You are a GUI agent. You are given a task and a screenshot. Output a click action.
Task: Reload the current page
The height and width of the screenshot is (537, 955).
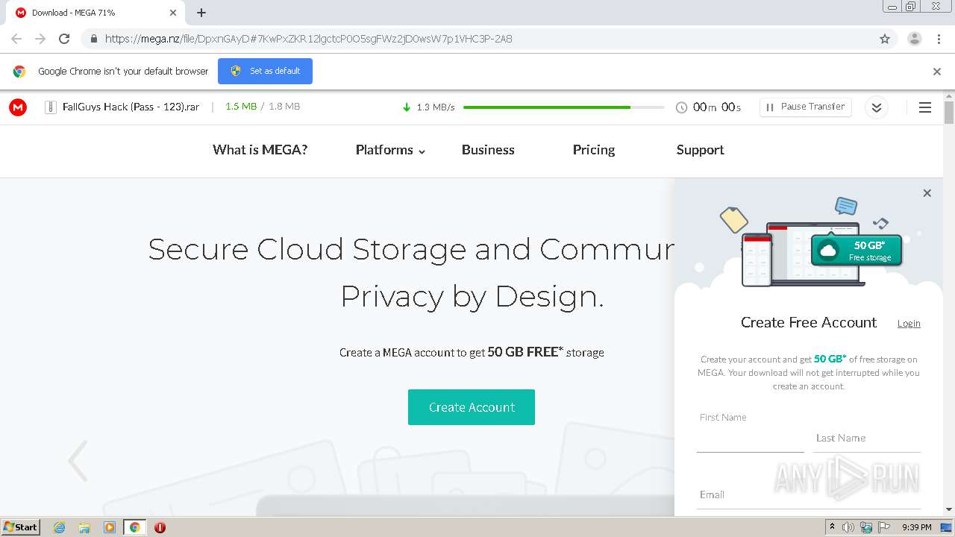click(x=64, y=39)
